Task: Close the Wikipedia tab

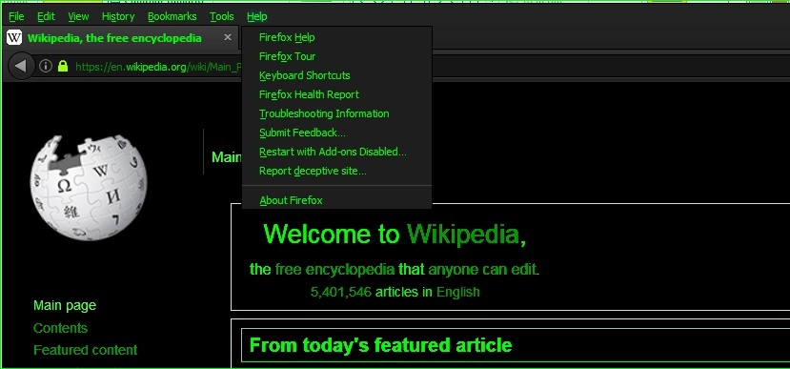Action: [228, 37]
